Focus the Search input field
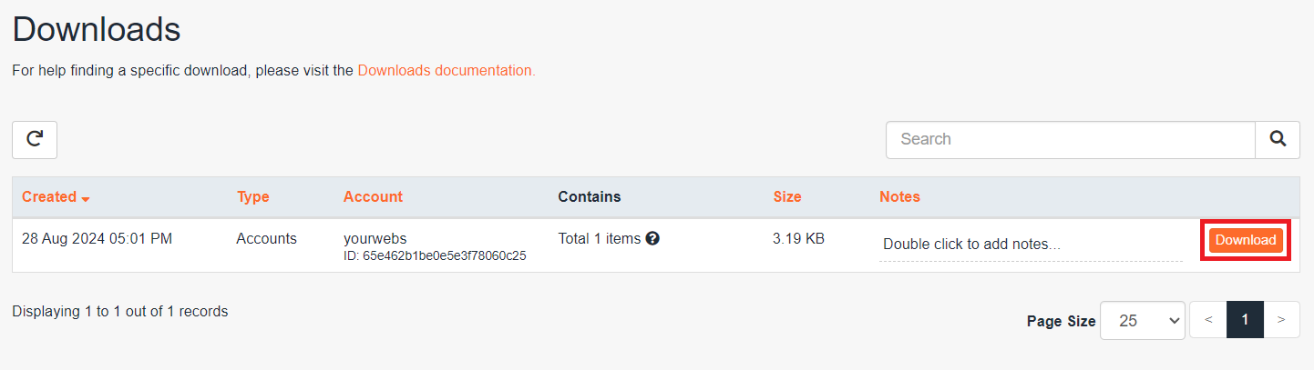Viewport: 1314px width, 370px height. tap(1070, 139)
